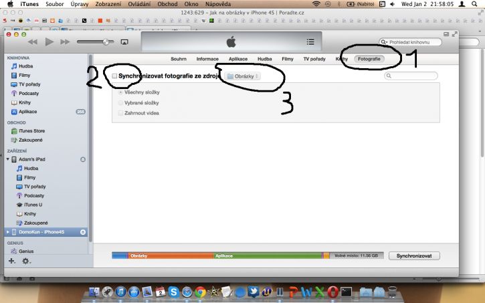Screen dimensions: 485x303
Task: Click the photo folder search field
Action: pyautogui.click(x=411, y=76)
